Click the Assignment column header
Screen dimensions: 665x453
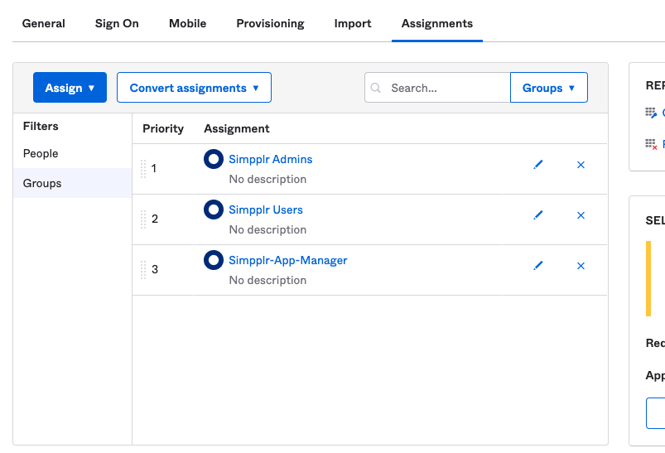tap(237, 128)
